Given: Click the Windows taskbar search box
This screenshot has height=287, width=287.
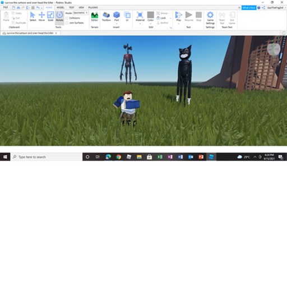Looking at the screenshot, I should point(47,157).
